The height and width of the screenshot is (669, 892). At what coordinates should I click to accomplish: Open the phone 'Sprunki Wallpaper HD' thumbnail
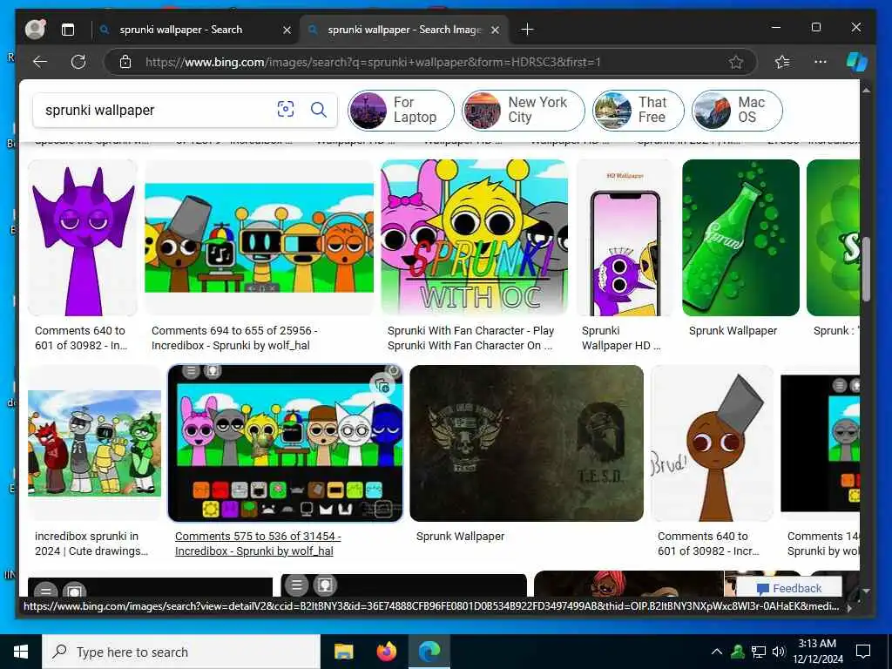(625, 238)
